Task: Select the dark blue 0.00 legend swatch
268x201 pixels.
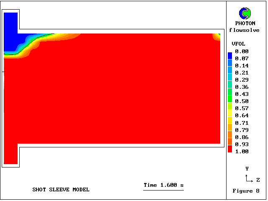Action: point(230,55)
